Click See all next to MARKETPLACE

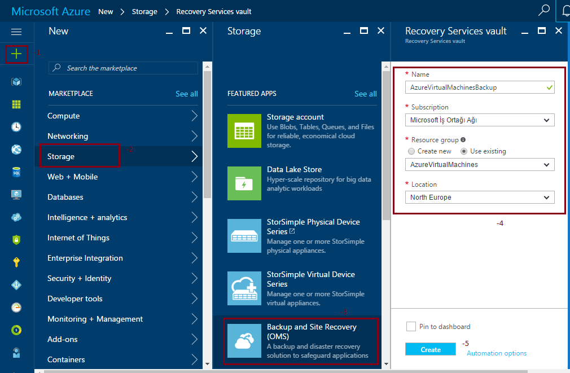pos(187,94)
